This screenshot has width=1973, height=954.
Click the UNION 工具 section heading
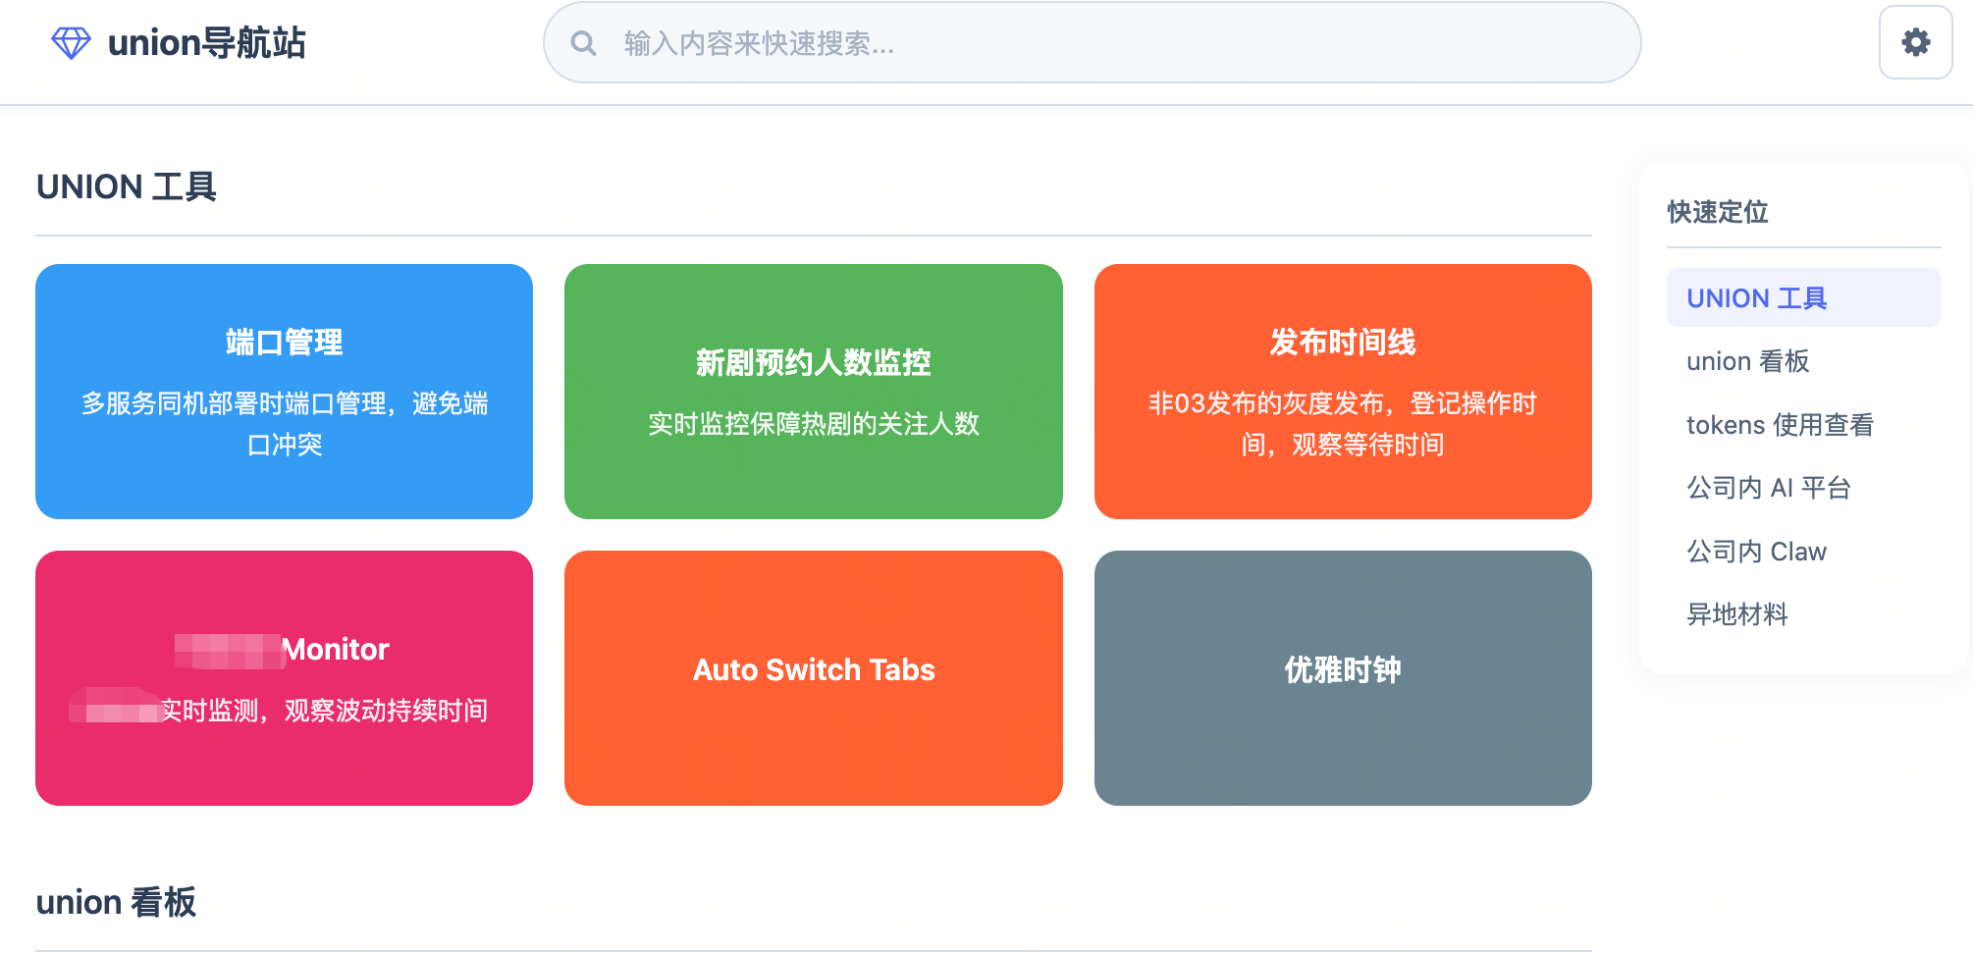point(126,186)
